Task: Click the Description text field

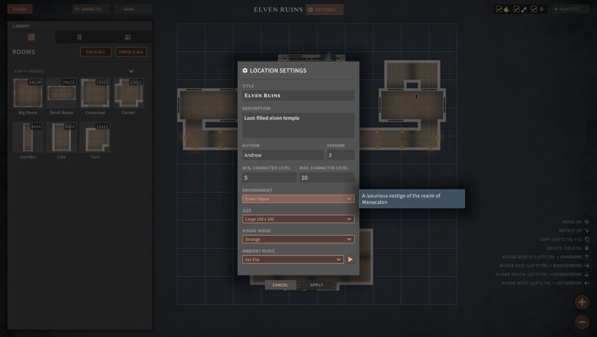Action: tap(298, 125)
